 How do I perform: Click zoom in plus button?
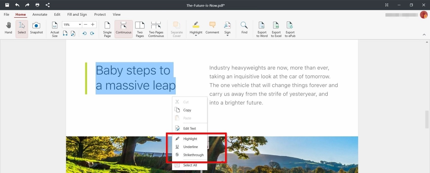click(93, 25)
